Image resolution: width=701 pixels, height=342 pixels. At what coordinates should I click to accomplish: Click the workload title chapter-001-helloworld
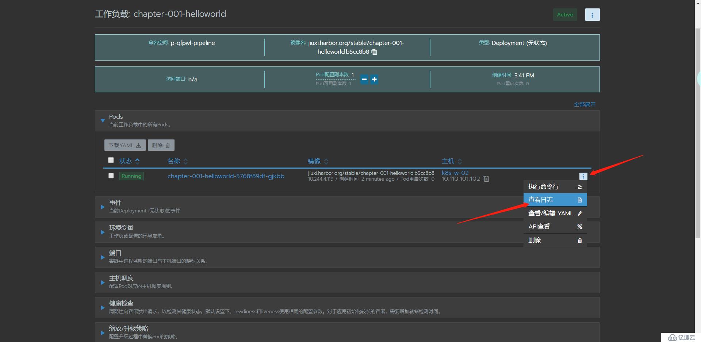(x=180, y=14)
